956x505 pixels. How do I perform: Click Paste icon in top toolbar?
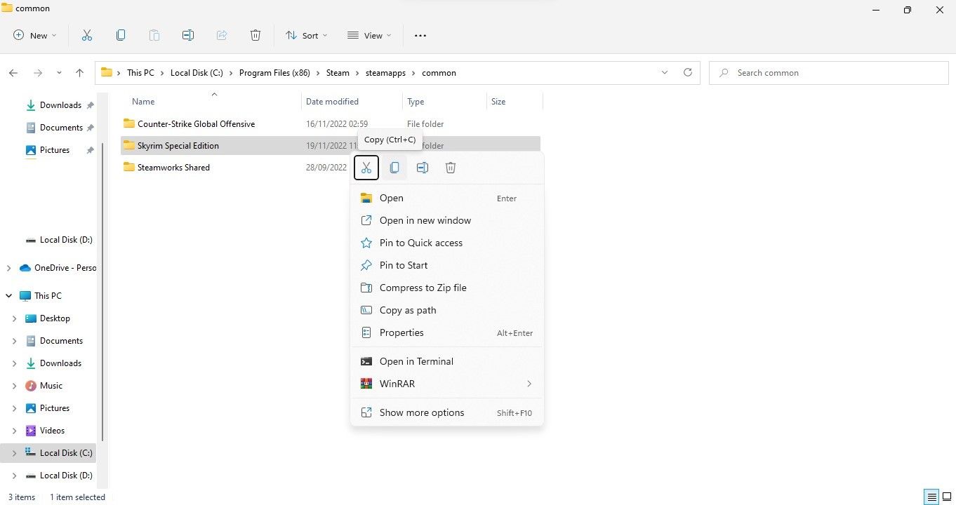click(154, 35)
